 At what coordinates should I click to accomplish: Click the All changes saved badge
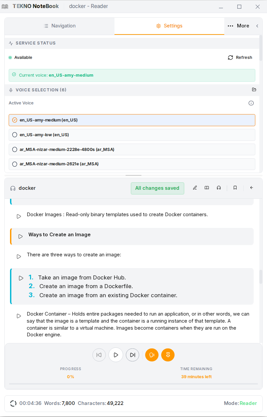pos(157,188)
